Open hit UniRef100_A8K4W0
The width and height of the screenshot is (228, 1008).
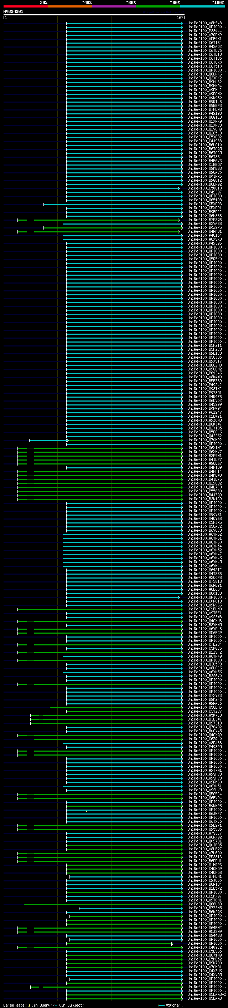point(204,377)
